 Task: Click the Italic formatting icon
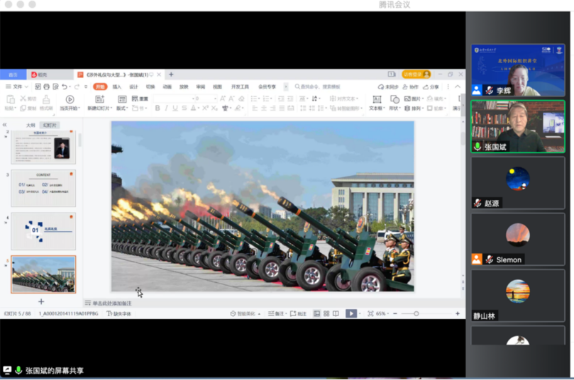point(166,108)
